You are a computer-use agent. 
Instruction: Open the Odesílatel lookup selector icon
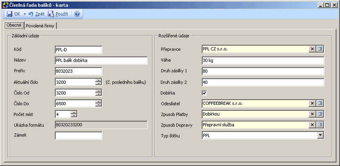tap(320, 103)
